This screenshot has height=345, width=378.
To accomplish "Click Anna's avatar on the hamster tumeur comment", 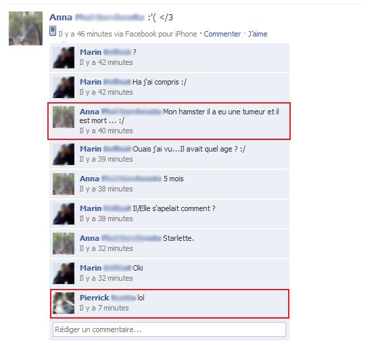I will [64, 117].
